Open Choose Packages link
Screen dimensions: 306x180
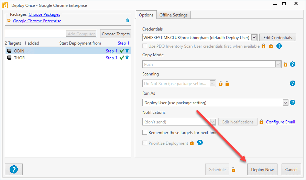pos(44,14)
